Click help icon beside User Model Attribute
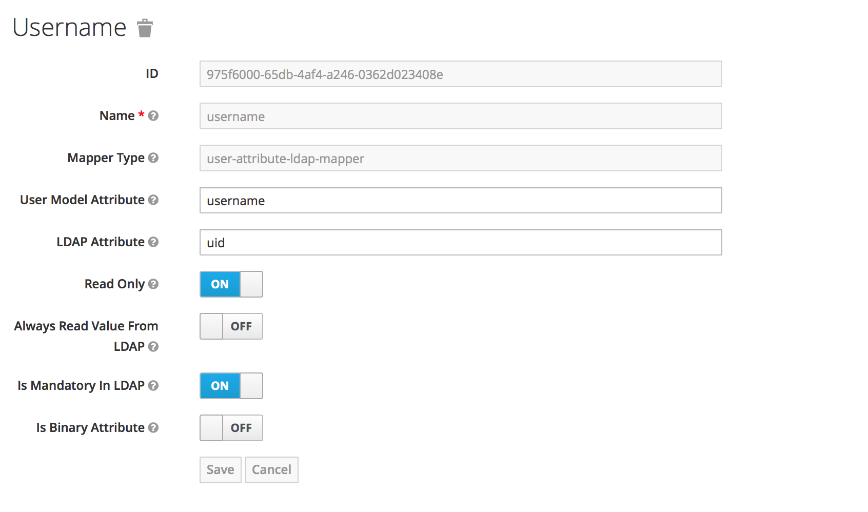This screenshot has width=868, height=512. (x=153, y=200)
